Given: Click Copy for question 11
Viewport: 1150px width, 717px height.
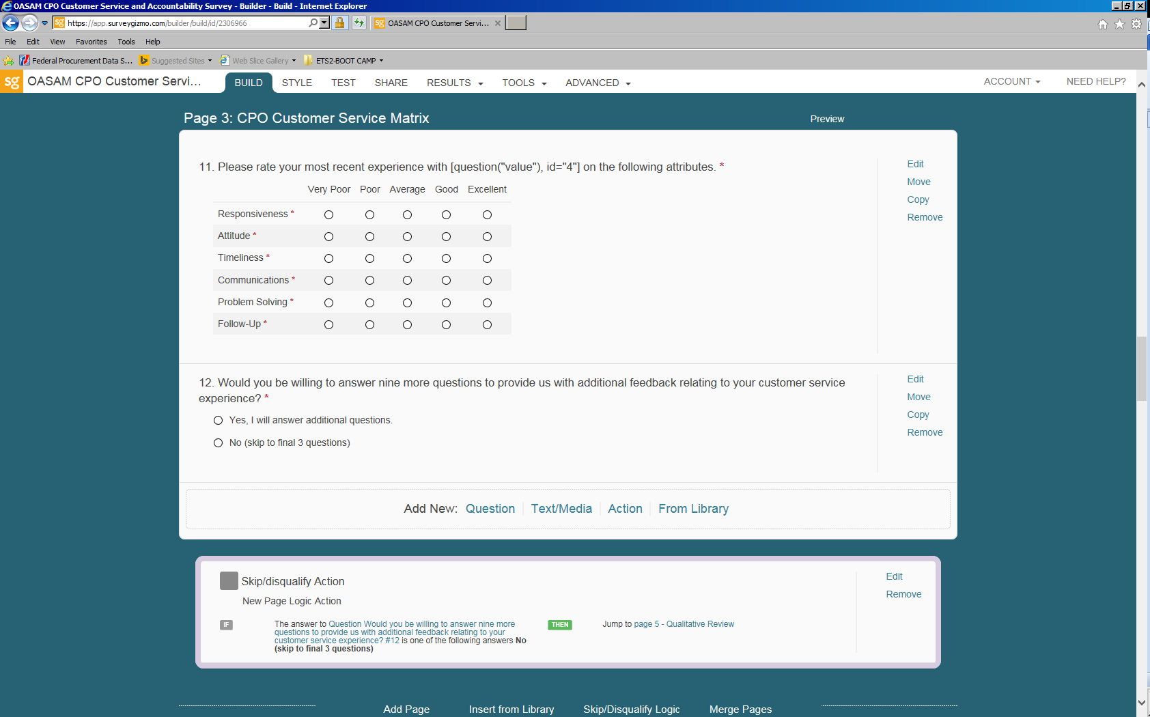Looking at the screenshot, I should click(918, 199).
